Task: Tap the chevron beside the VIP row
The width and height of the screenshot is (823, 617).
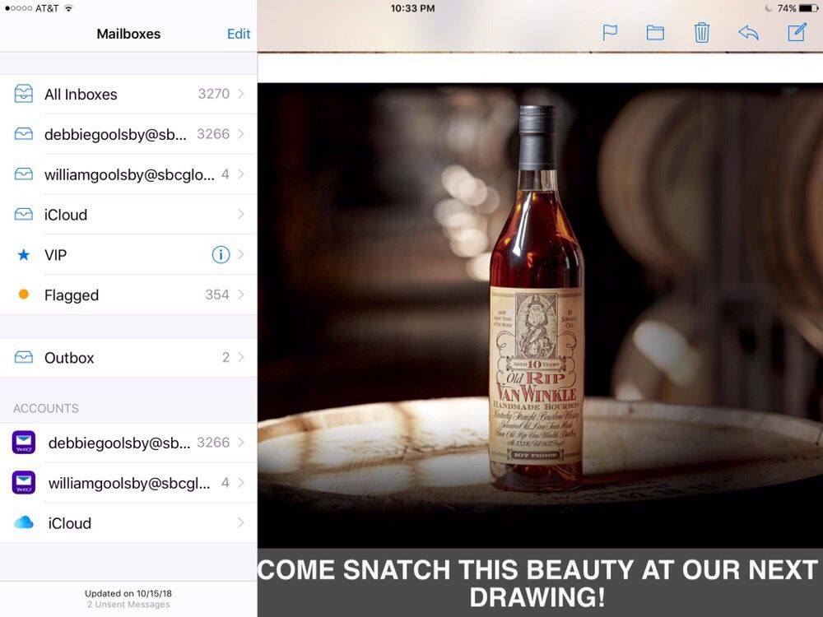Action: (241, 255)
